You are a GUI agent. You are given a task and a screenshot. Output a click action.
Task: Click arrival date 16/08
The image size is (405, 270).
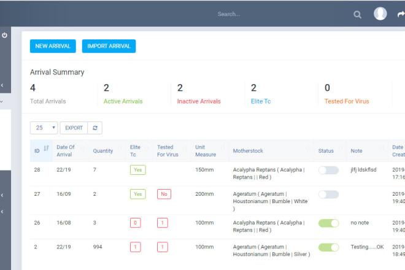click(x=64, y=223)
